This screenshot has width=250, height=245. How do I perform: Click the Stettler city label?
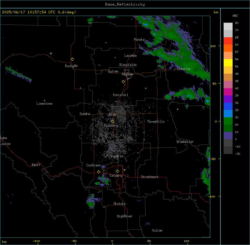(x=184, y=69)
